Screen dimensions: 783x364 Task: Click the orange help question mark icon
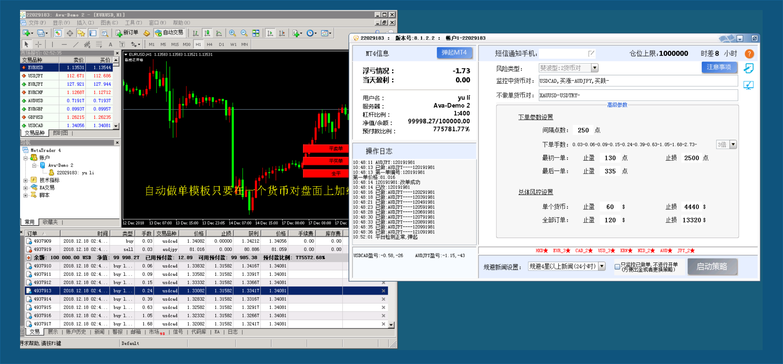click(x=749, y=54)
